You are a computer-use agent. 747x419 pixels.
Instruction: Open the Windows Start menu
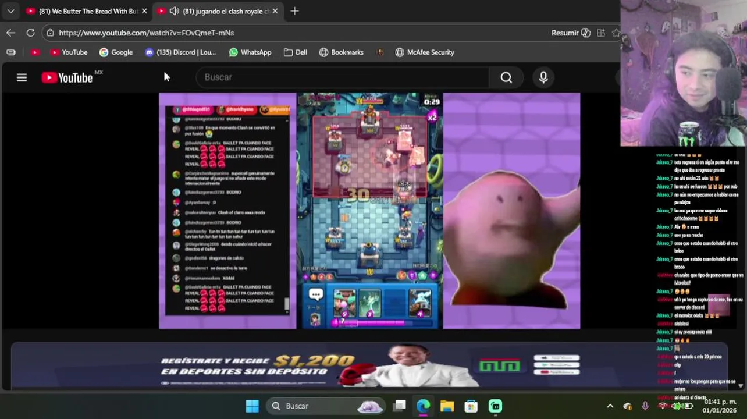pos(252,406)
